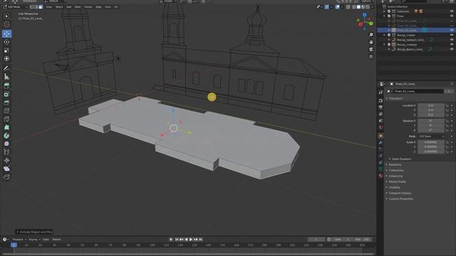
Task: Open the UV menu
Action: click(116, 7)
